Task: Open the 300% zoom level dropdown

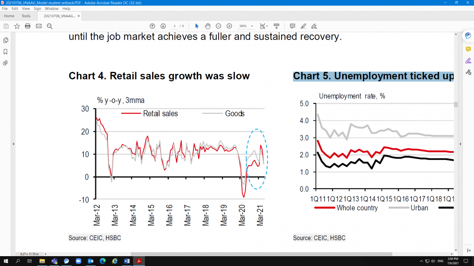Action: [x=252, y=26]
